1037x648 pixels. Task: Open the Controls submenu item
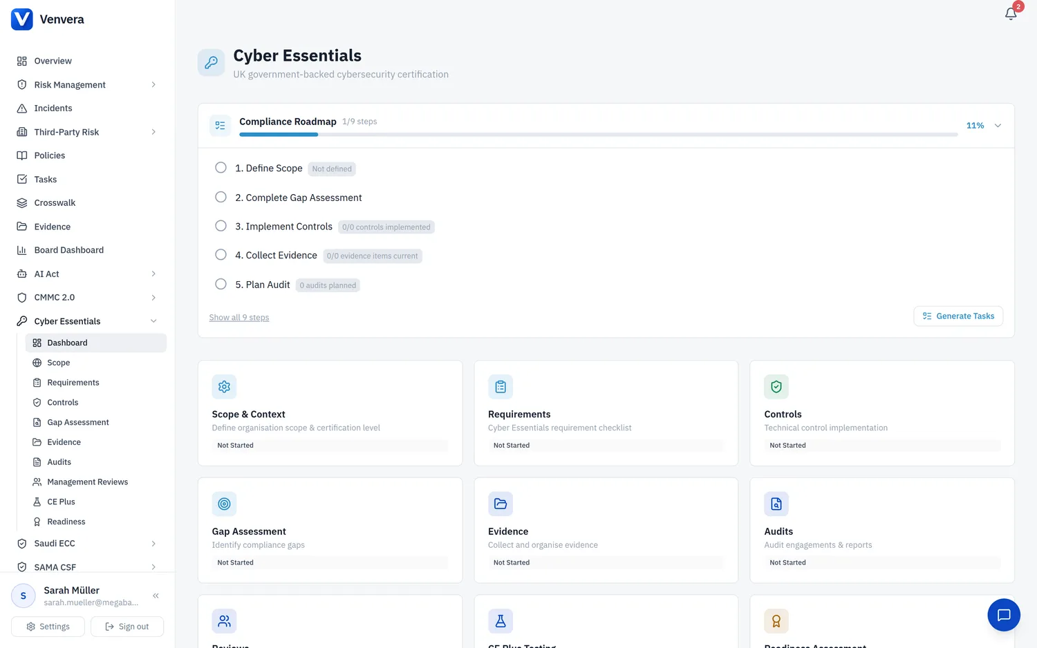coord(96,403)
